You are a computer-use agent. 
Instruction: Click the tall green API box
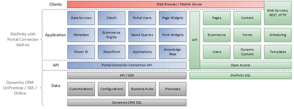pos(195,40)
